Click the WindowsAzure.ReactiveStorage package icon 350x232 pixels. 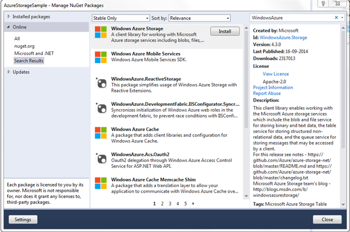[x=102, y=83]
